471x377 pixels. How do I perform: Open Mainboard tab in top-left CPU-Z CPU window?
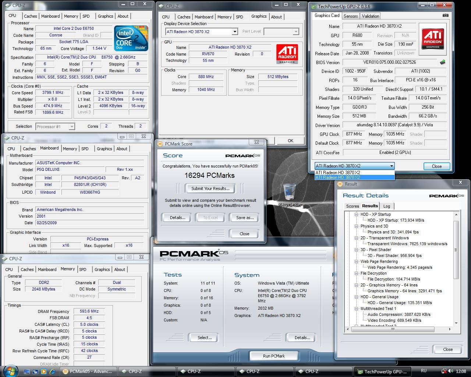click(50, 16)
